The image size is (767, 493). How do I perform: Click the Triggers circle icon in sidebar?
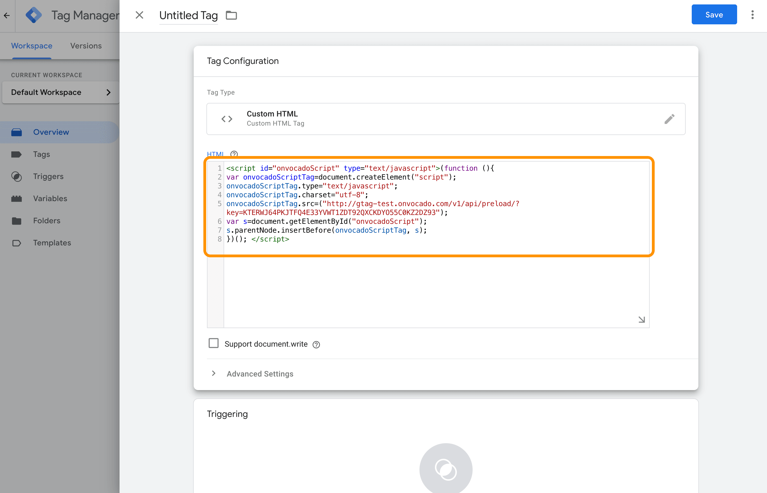tap(17, 177)
